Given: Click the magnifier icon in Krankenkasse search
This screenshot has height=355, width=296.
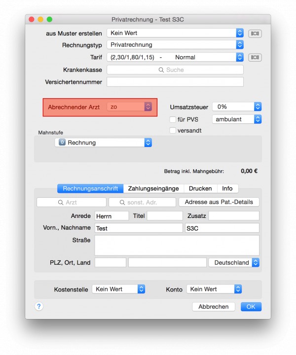Looking at the screenshot, I should click(x=161, y=70).
